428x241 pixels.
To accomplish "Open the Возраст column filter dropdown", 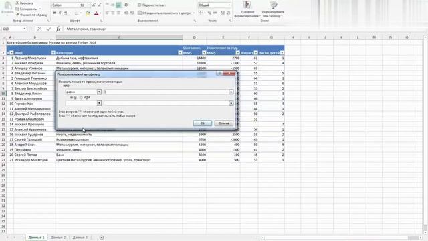I will 255,52.
